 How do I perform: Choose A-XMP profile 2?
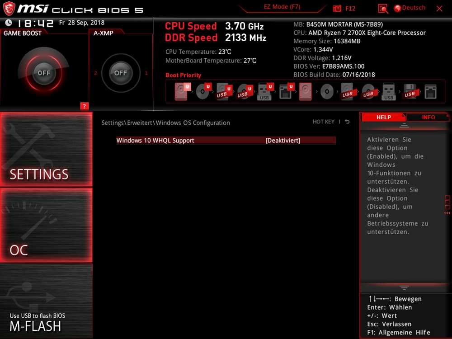coord(95,73)
